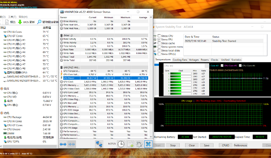Click the green BIOS 更新 arrow icon
The height and width of the screenshot is (158, 271).
point(20,22)
